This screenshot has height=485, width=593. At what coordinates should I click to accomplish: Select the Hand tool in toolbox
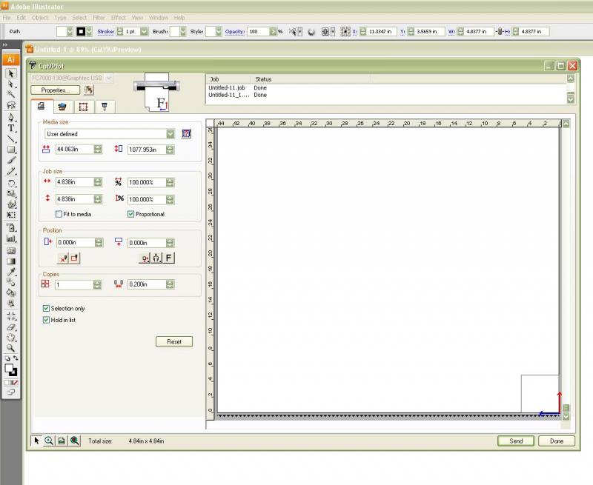click(x=11, y=338)
